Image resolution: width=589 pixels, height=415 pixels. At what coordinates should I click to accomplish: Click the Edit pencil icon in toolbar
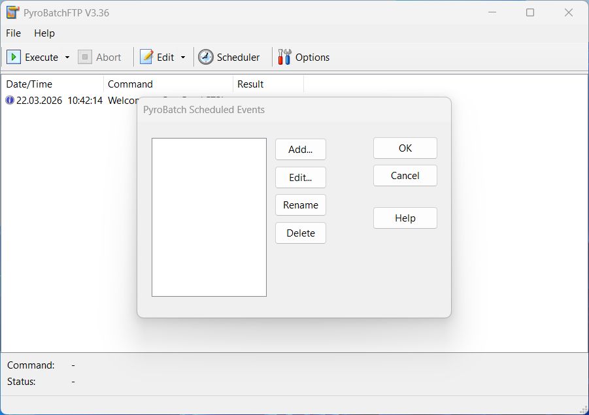(x=147, y=58)
